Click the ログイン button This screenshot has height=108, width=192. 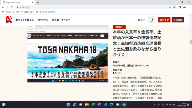164,20
